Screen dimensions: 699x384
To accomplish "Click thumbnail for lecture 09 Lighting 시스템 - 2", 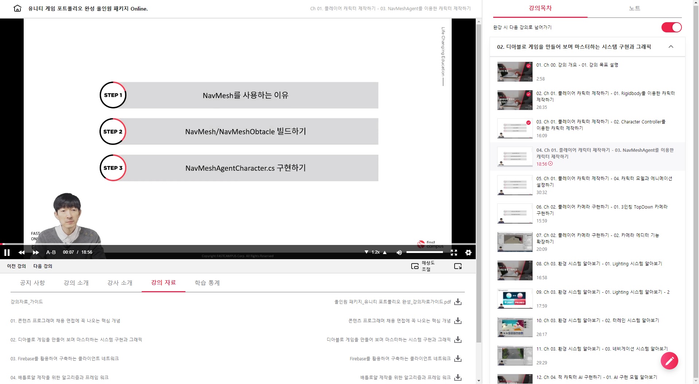I will (515, 299).
